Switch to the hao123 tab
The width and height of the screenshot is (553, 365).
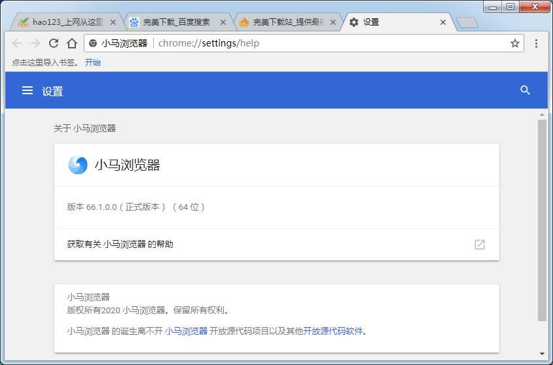tap(62, 22)
